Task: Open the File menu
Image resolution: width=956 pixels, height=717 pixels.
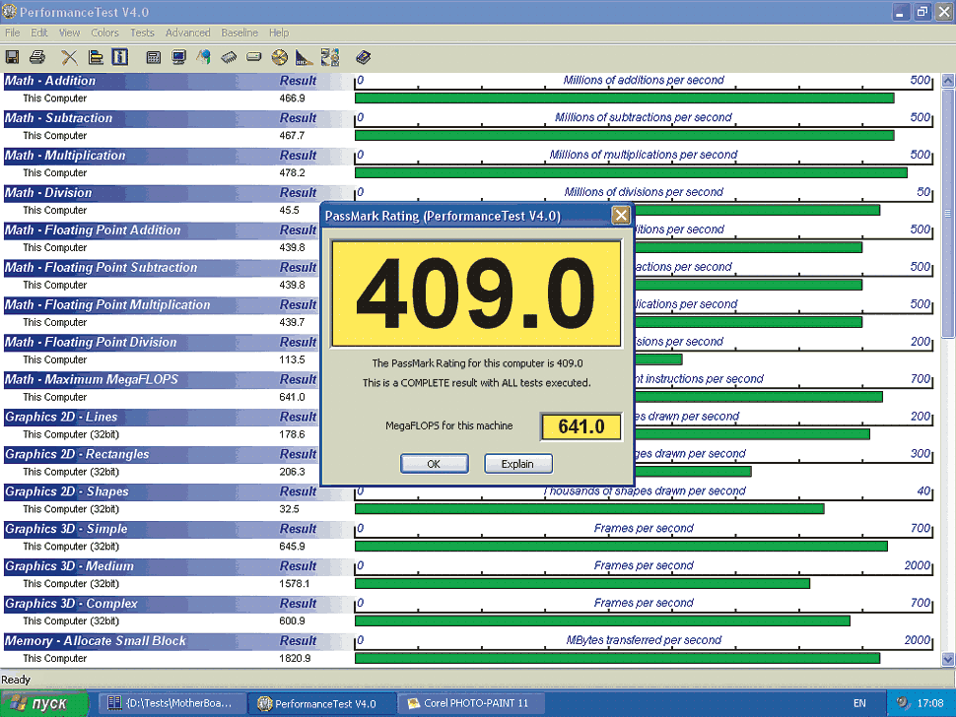Action: pos(12,33)
